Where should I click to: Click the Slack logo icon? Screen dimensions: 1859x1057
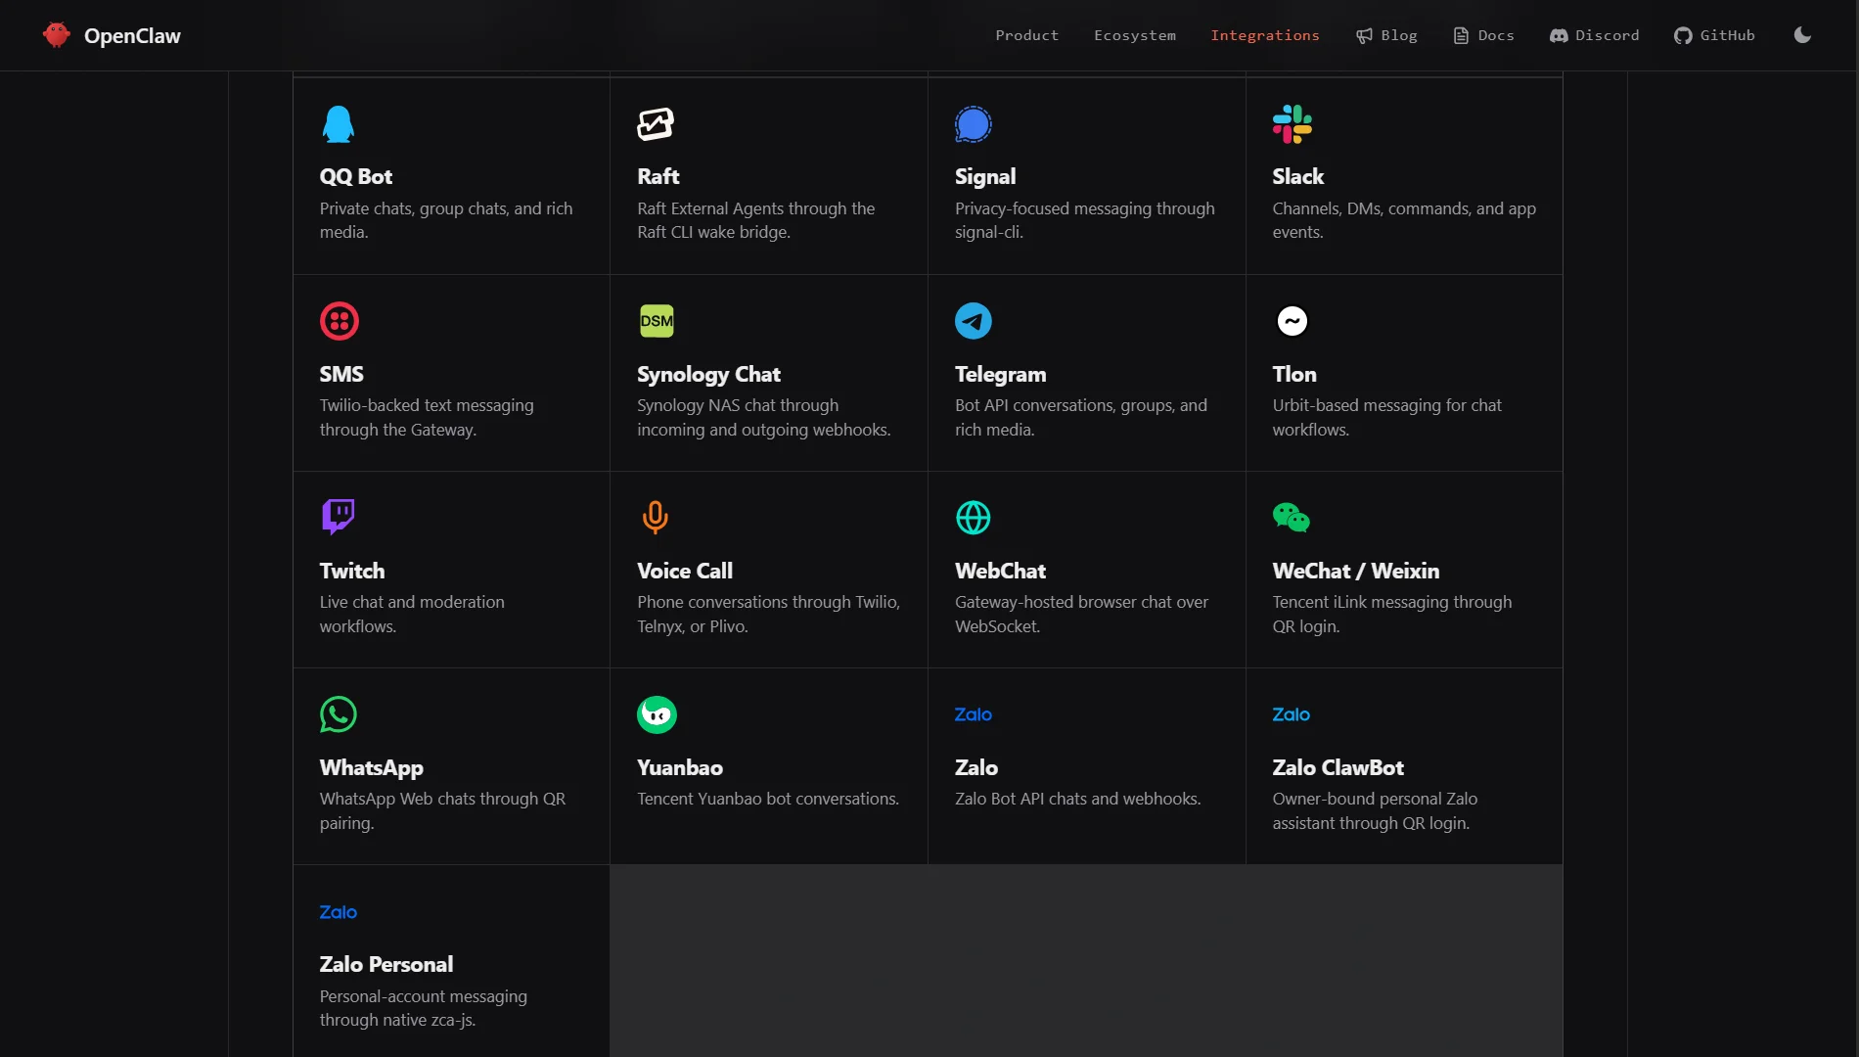click(1292, 124)
